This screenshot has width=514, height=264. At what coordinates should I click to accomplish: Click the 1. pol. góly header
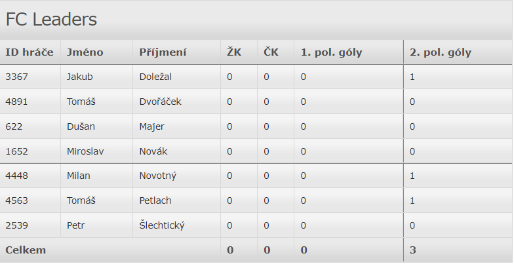pyautogui.click(x=332, y=52)
